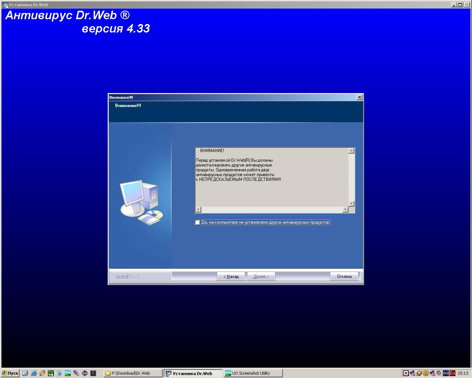Click the Winamp agent tray icon
Viewport: 472px width, 378px height.
419,373
